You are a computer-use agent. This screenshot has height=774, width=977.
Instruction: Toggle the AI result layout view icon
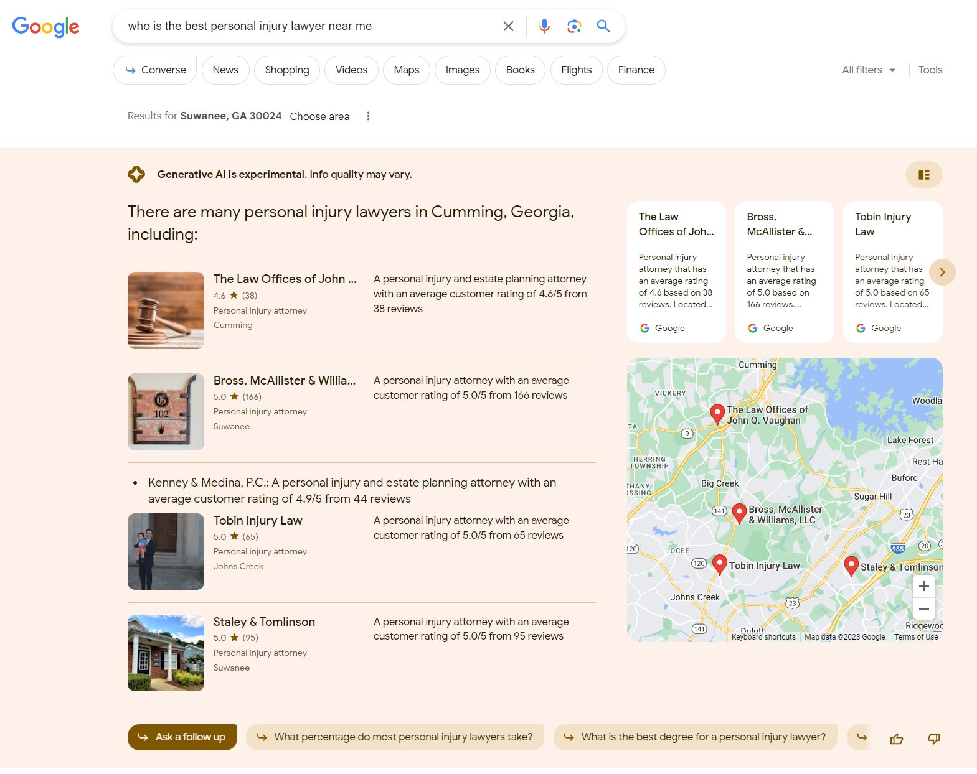click(x=923, y=175)
